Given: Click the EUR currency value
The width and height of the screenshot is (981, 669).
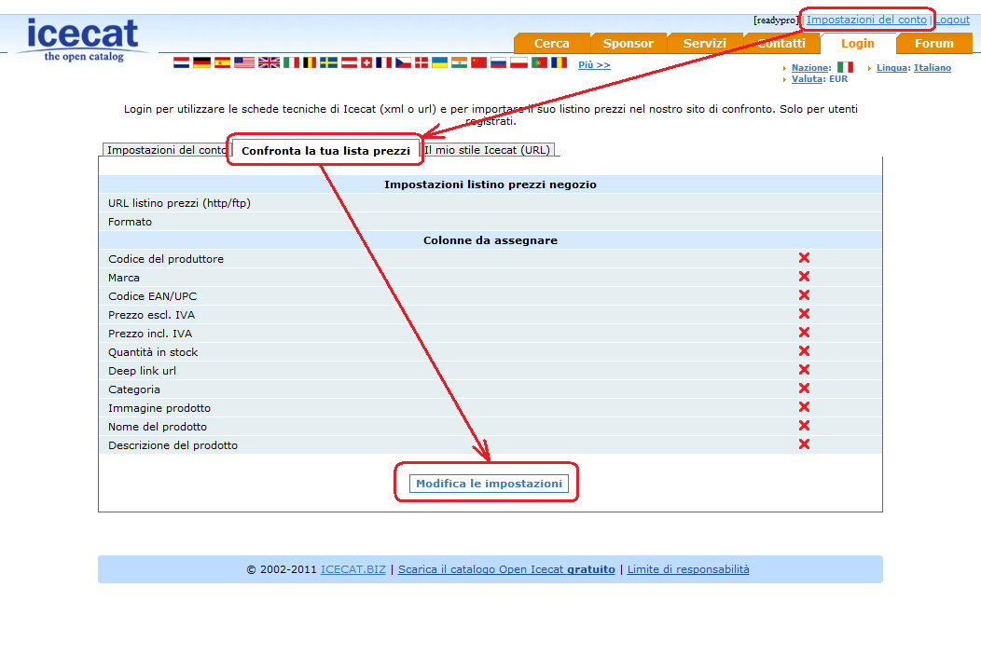Looking at the screenshot, I should tap(838, 79).
